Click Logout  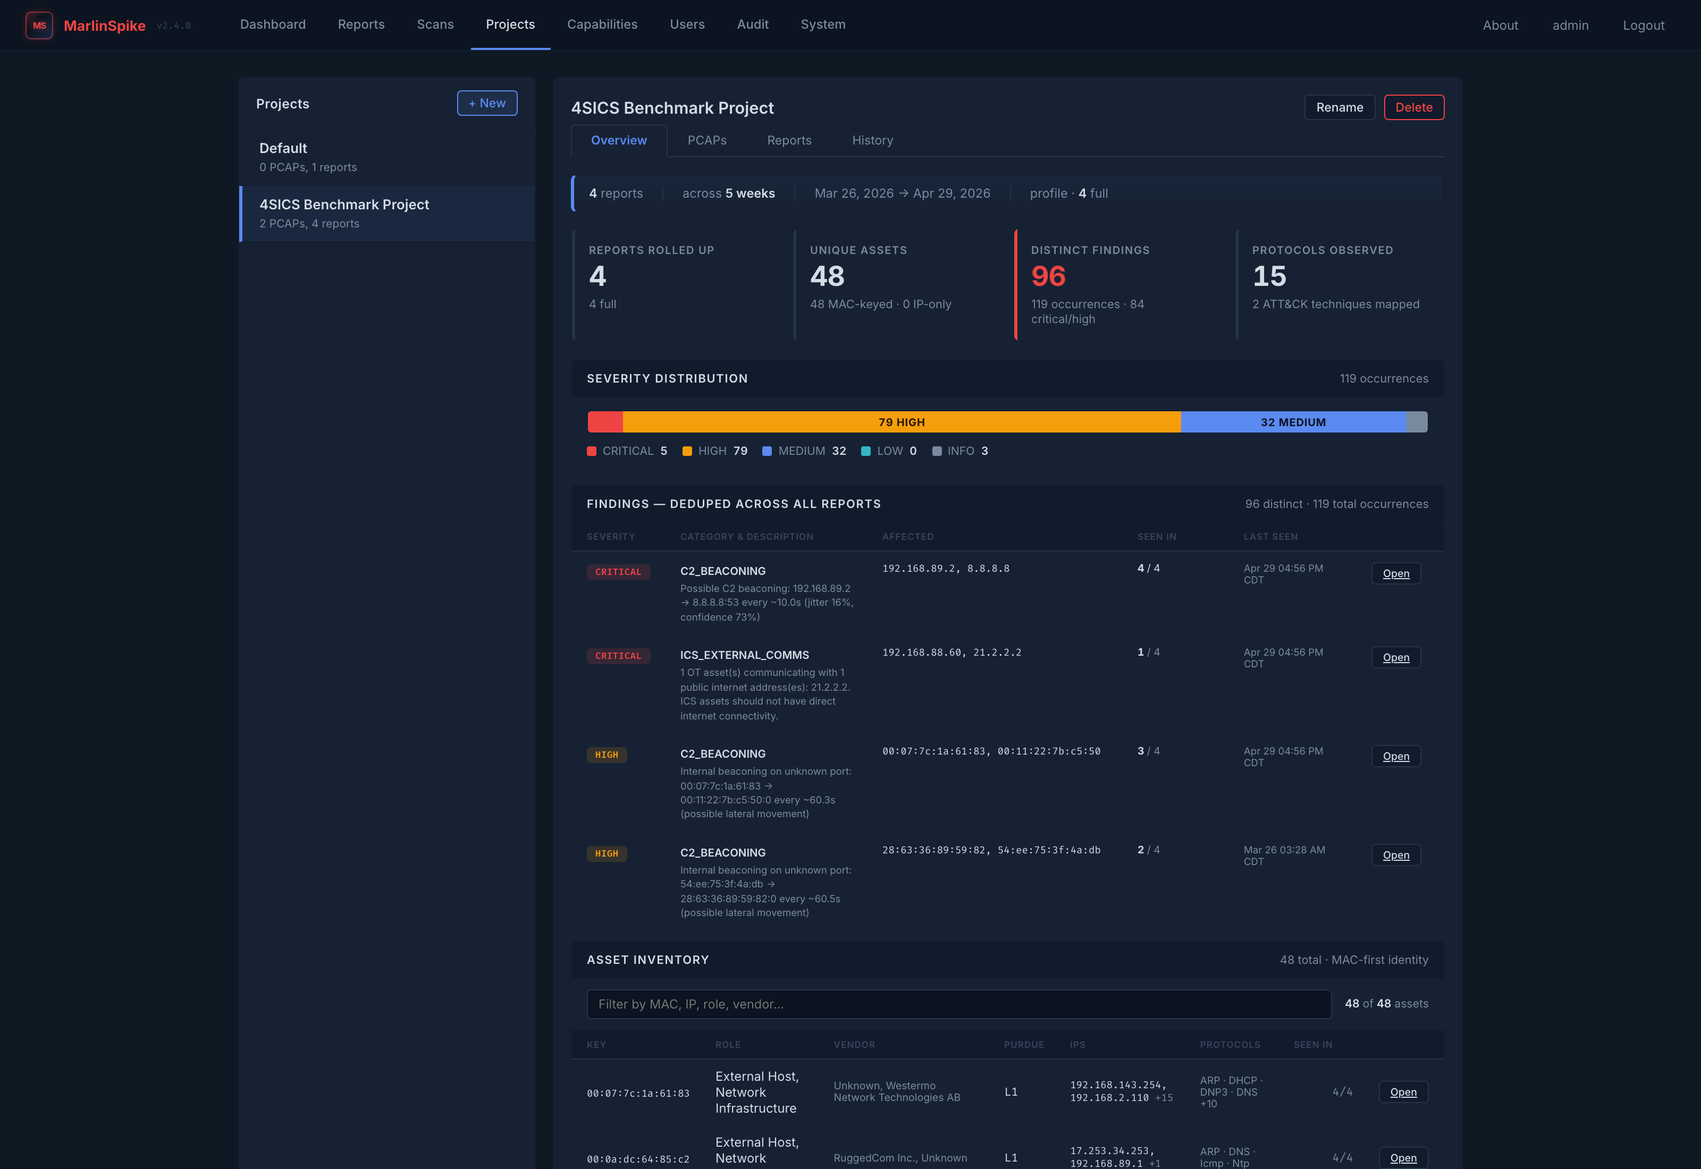tap(1643, 25)
